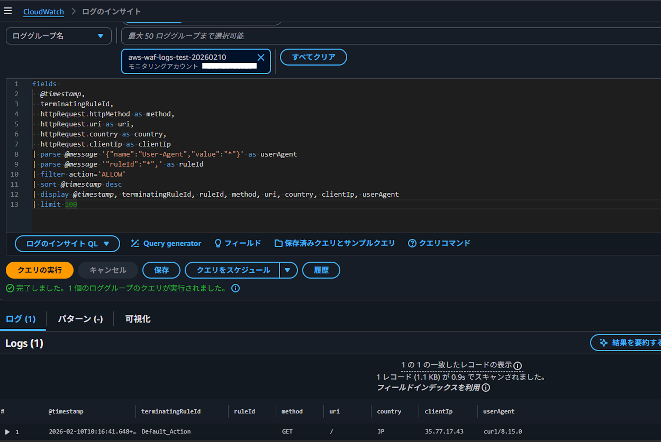
Task: Open the ログのインサイト QL language dropdown
Action: tap(67, 244)
